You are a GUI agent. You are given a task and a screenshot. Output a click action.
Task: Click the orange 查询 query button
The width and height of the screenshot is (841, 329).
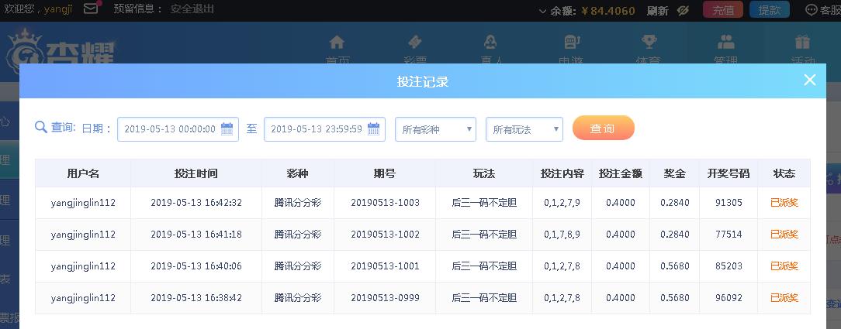coord(604,129)
